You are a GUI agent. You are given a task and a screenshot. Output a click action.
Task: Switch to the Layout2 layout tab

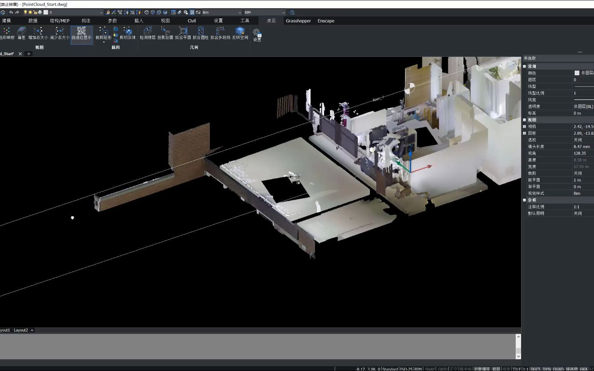[21, 330]
